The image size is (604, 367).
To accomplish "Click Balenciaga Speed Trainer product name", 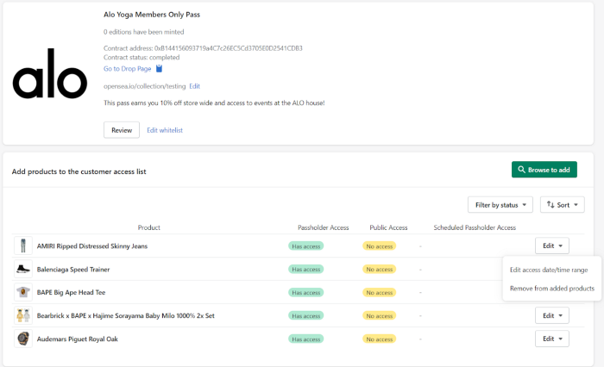I will click(73, 270).
